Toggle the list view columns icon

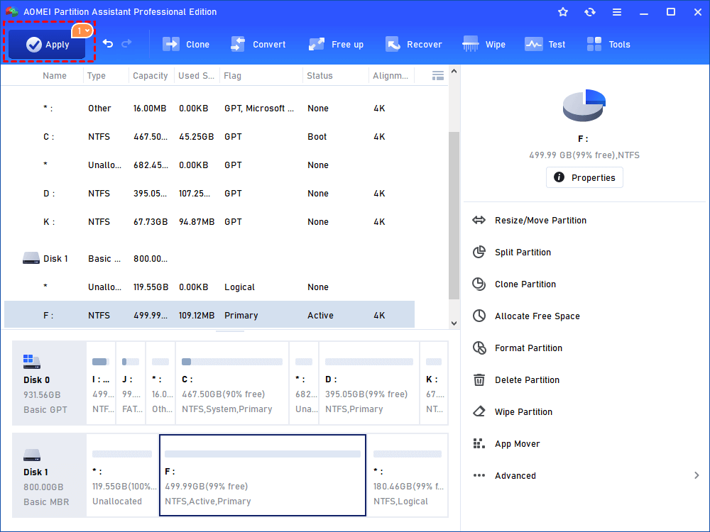(438, 76)
